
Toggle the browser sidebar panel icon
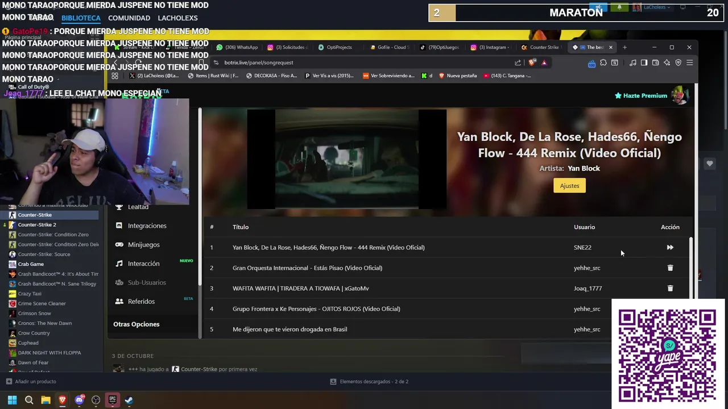tap(644, 62)
